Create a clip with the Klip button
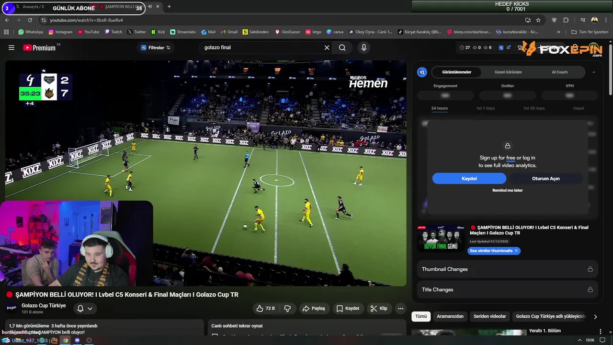 (379, 309)
